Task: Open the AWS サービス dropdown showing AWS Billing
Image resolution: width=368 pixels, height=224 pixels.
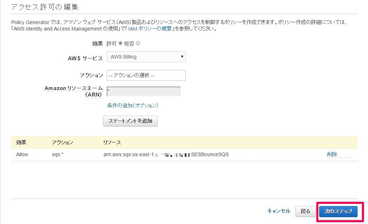Action: 146,57
